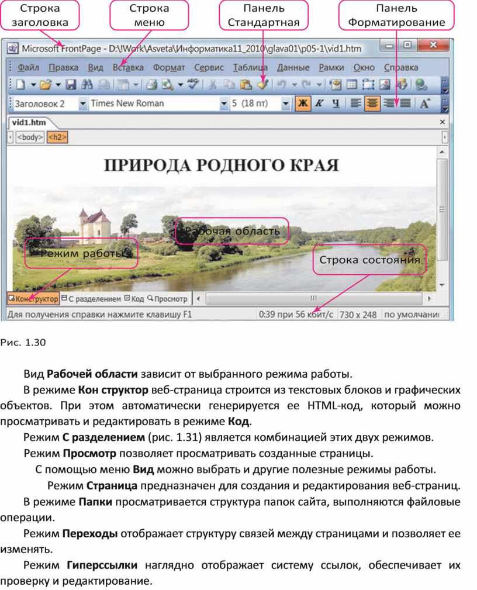Open the Сервис menu
477x590 pixels.
point(209,67)
